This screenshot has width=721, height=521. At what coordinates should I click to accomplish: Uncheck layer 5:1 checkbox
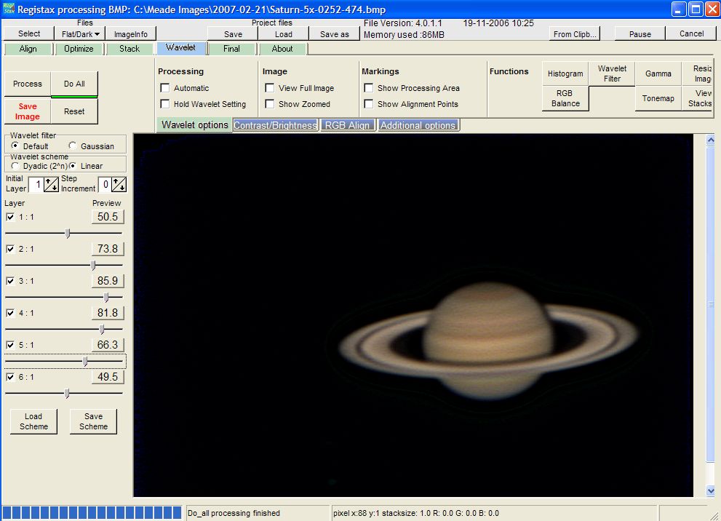pyautogui.click(x=10, y=345)
